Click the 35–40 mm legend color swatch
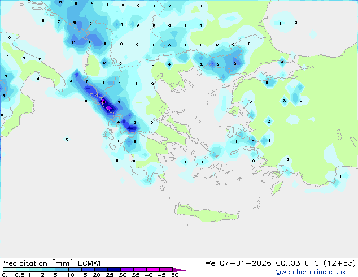Image resolution: width=358 pixels, height=277 pixels. click(140, 270)
